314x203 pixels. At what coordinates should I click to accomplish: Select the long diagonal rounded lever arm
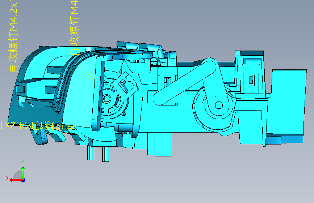pos(185,82)
